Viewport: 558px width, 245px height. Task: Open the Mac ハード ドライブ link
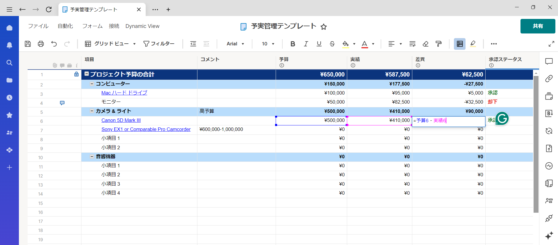tap(124, 93)
